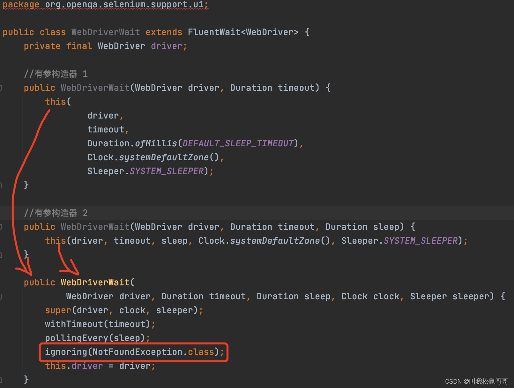
Task: Click 'this.driver' in the assignment statement
Action: point(74,366)
